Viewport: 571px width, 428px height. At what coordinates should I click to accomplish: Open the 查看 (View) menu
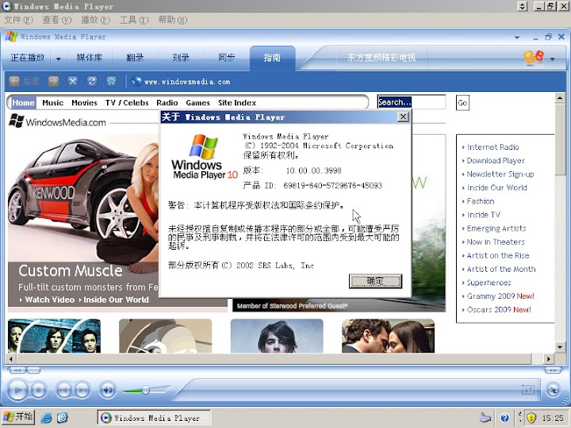click(x=57, y=20)
